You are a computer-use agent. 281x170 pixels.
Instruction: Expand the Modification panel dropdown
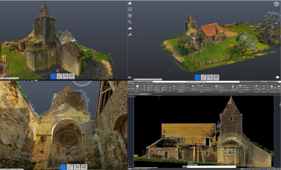tap(159, 92)
